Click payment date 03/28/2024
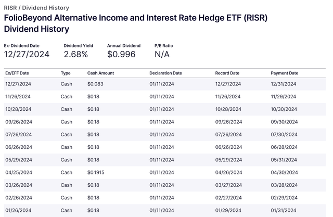The width and height of the screenshot is (333, 217). pyautogui.click(x=284, y=185)
